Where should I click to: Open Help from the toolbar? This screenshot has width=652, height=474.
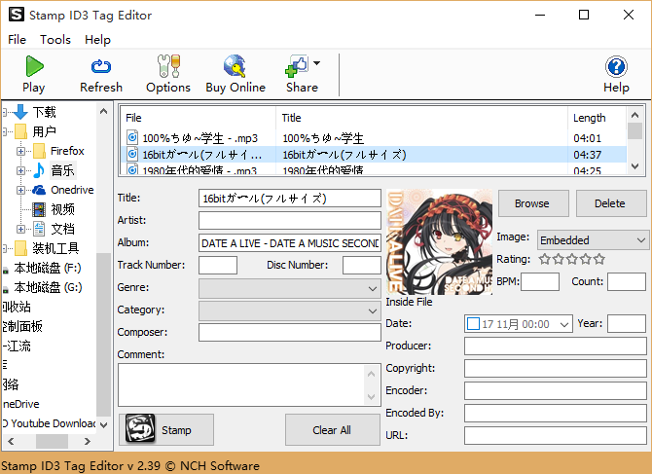tap(615, 67)
